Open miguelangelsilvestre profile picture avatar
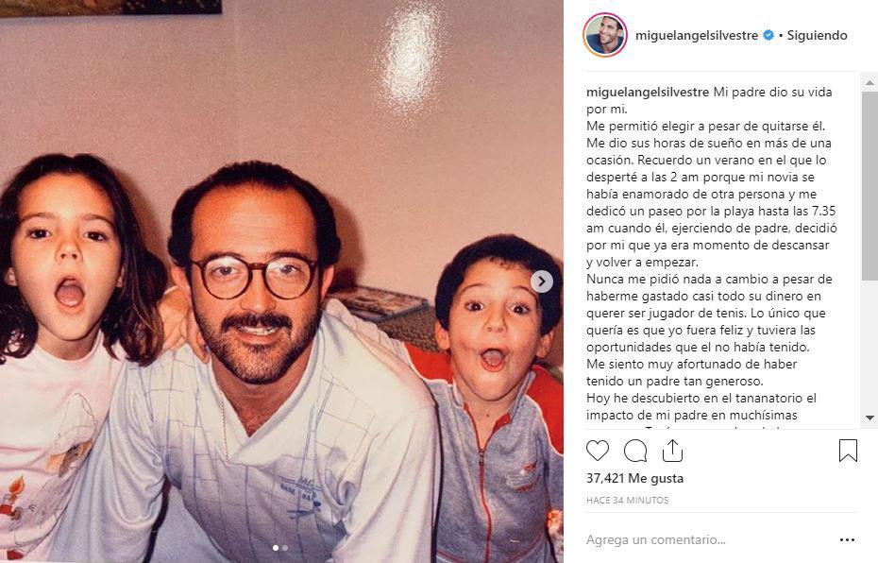878x563 pixels. click(605, 35)
